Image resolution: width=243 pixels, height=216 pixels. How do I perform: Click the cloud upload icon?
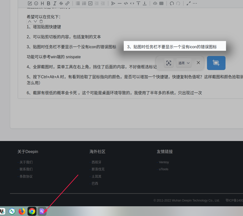[x=155, y=3]
